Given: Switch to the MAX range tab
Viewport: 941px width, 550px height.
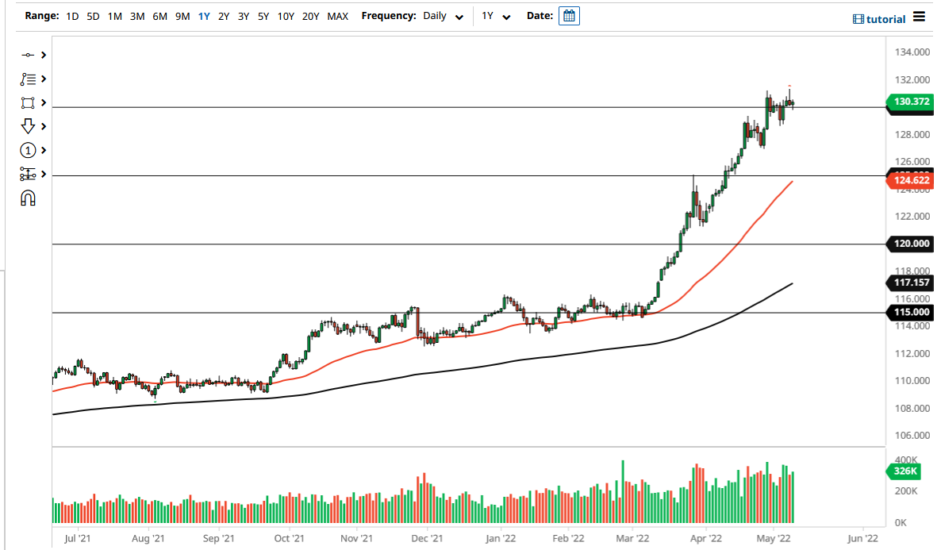Looking at the screenshot, I should click(x=337, y=16).
